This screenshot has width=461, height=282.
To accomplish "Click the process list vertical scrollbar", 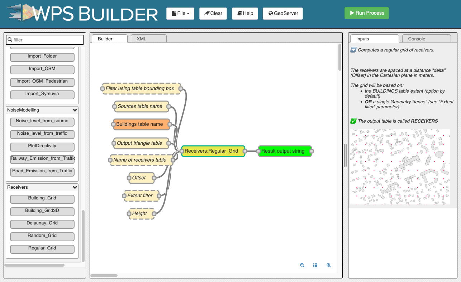I will tap(83, 236).
